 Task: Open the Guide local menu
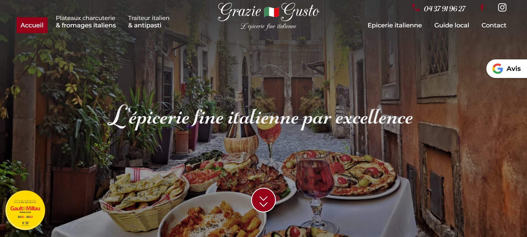point(452,25)
